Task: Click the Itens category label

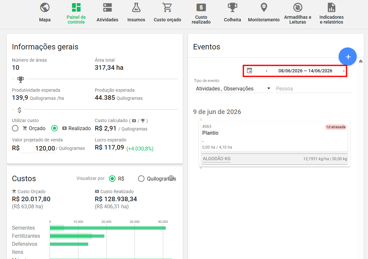Action: (x=18, y=252)
